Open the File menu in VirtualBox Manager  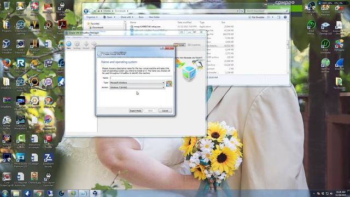pyautogui.click(x=68, y=38)
